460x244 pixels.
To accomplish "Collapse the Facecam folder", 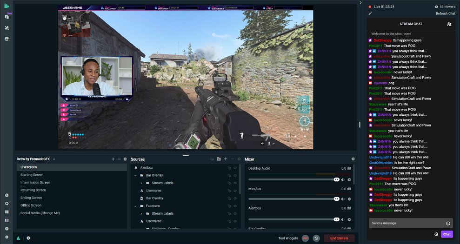I will 135,206.
